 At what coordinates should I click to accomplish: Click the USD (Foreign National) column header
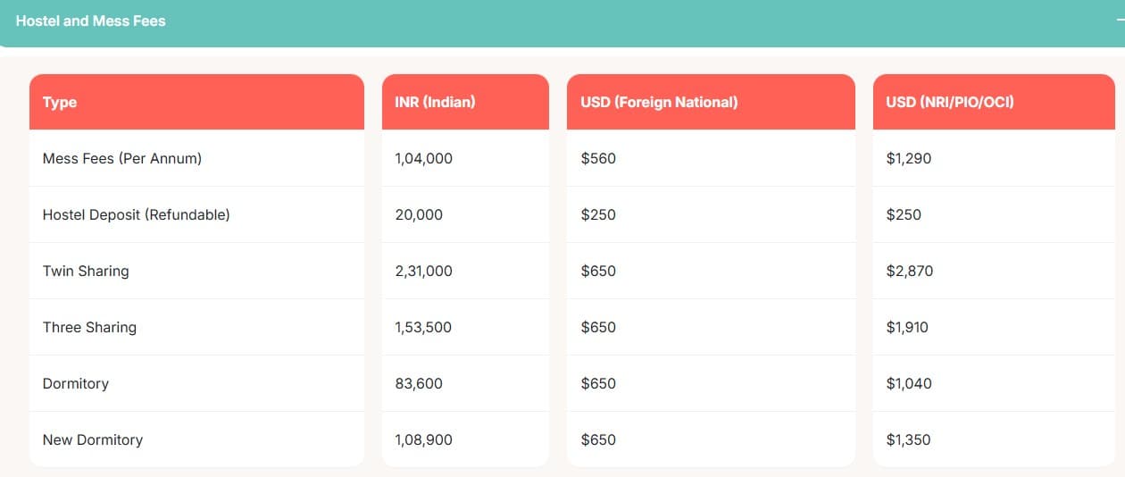click(x=659, y=102)
